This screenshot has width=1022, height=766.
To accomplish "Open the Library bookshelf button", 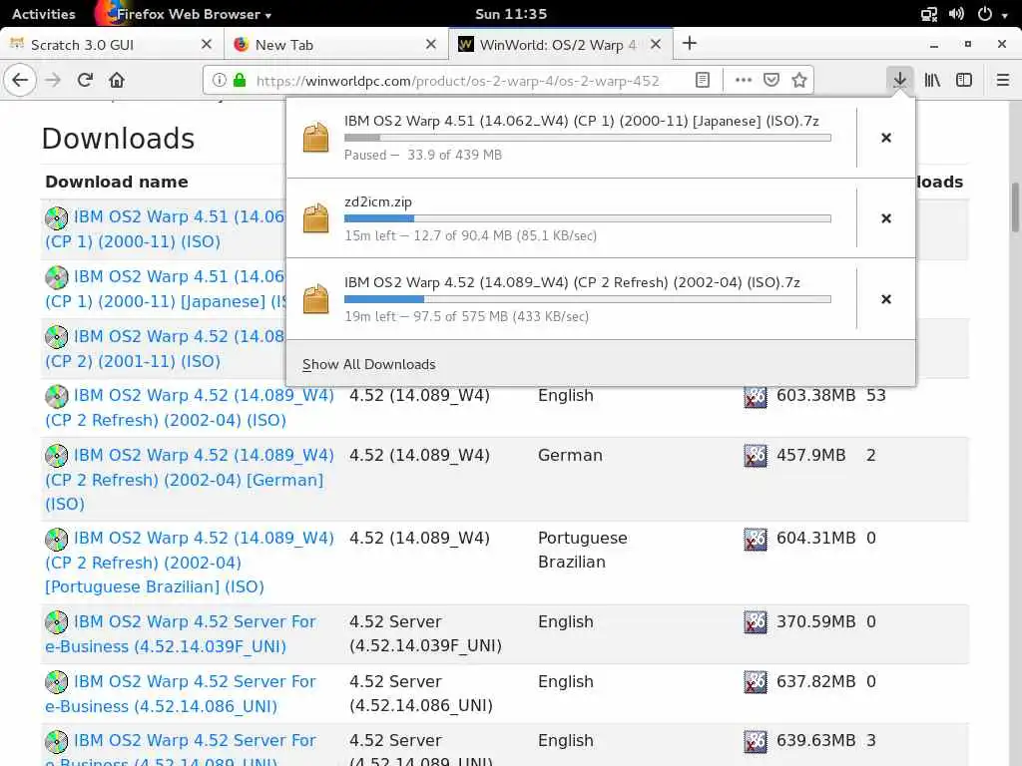I will coord(932,80).
